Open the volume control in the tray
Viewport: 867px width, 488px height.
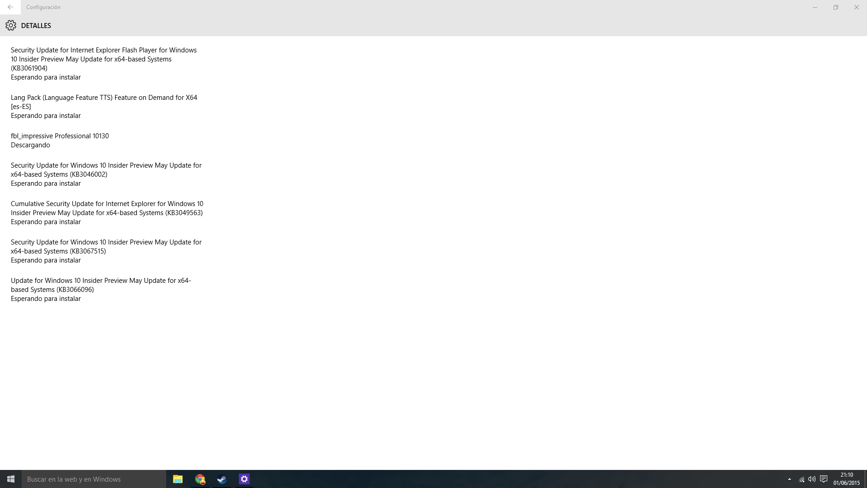[x=812, y=479]
